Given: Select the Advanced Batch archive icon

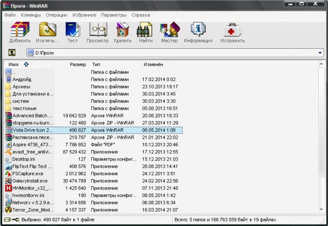Looking at the screenshot, I should (x=8, y=116).
